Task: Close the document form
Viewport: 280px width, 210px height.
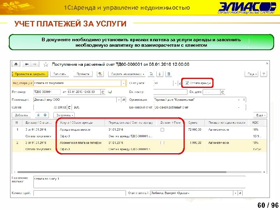Action: coord(267,63)
